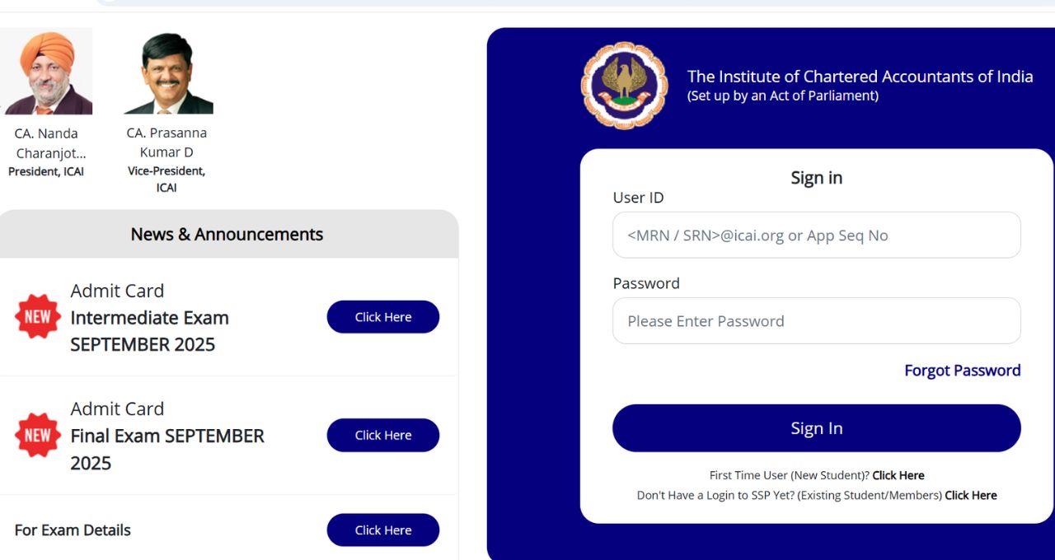Submit the form with Sign In button
This screenshot has height=560, width=1055.
pos(817,428)
